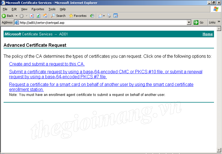Viewport: 222px width, 154px height.
Task: Click the Mail envelope icon
Action: (x=101, y=16)
